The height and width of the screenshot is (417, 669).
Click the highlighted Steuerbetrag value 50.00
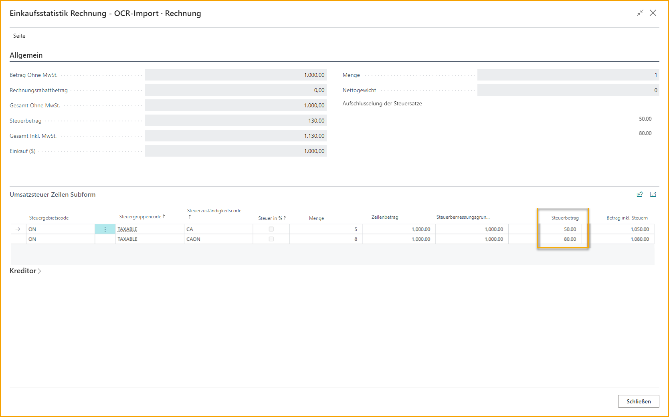(x=570, y=229)
